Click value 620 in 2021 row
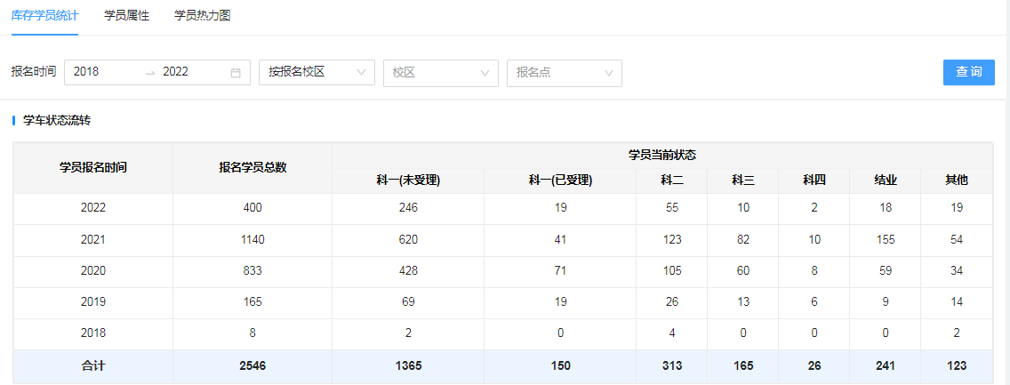1010x385 pixels. [408, 239]
